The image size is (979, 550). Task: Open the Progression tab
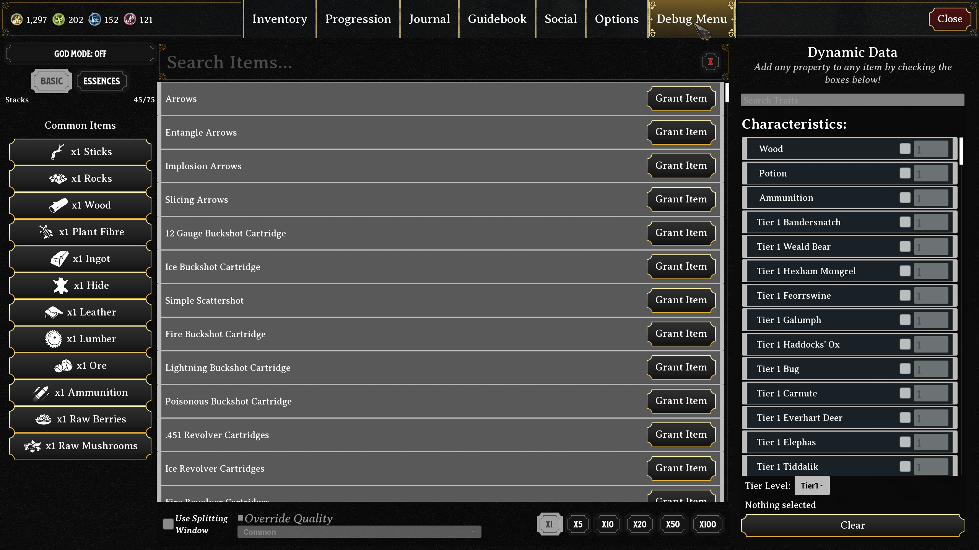358,19
